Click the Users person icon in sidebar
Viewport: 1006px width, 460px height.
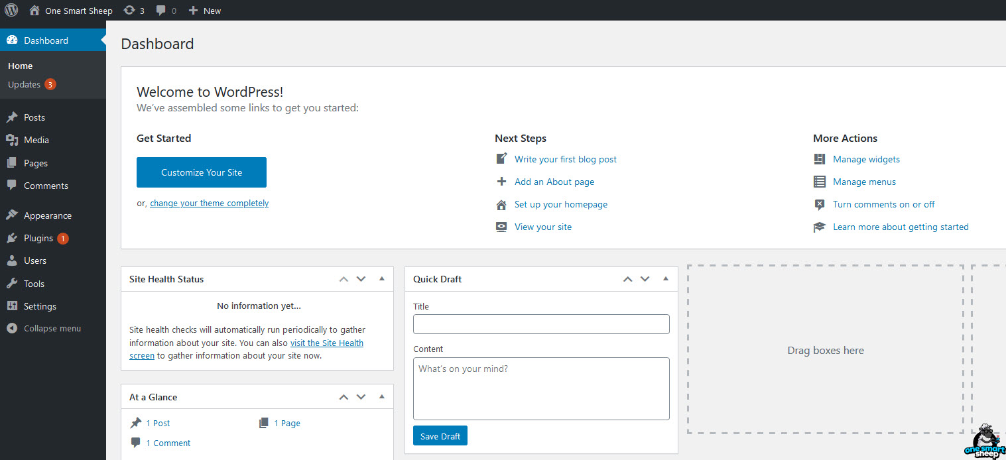pos(12,260)
